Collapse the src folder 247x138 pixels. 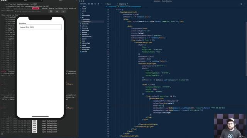83,17
